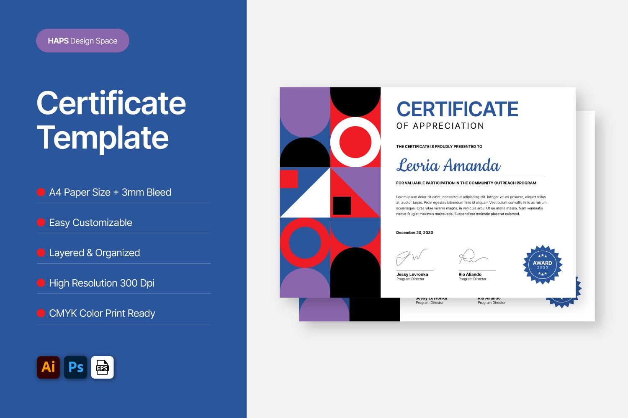Click the date December 20, 2030
Image resolution: width=628 pixels, height=418 pixels.
coord(414,232)
